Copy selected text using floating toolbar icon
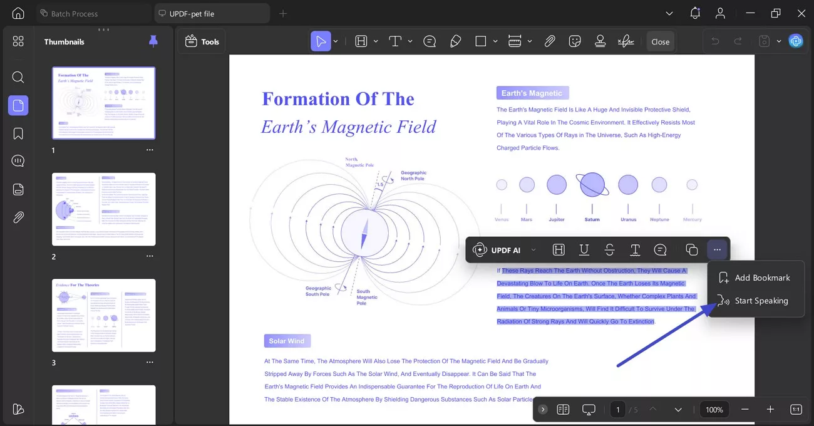 tap(692, 250)
